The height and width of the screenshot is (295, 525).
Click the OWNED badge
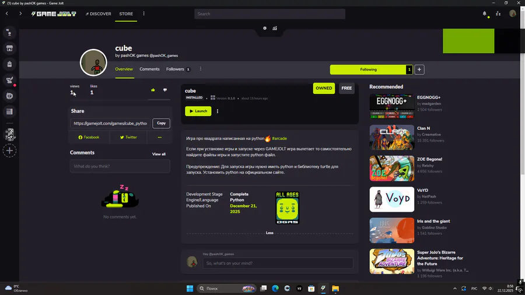pyautogui.click(x=324, y=88)
